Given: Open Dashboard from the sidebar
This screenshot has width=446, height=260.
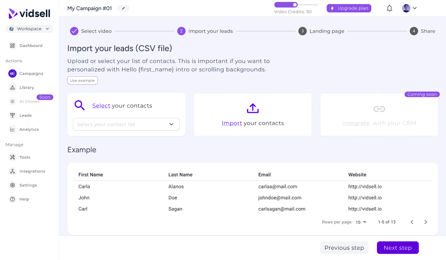Looking at the screenshot, I should pos(31,45).
